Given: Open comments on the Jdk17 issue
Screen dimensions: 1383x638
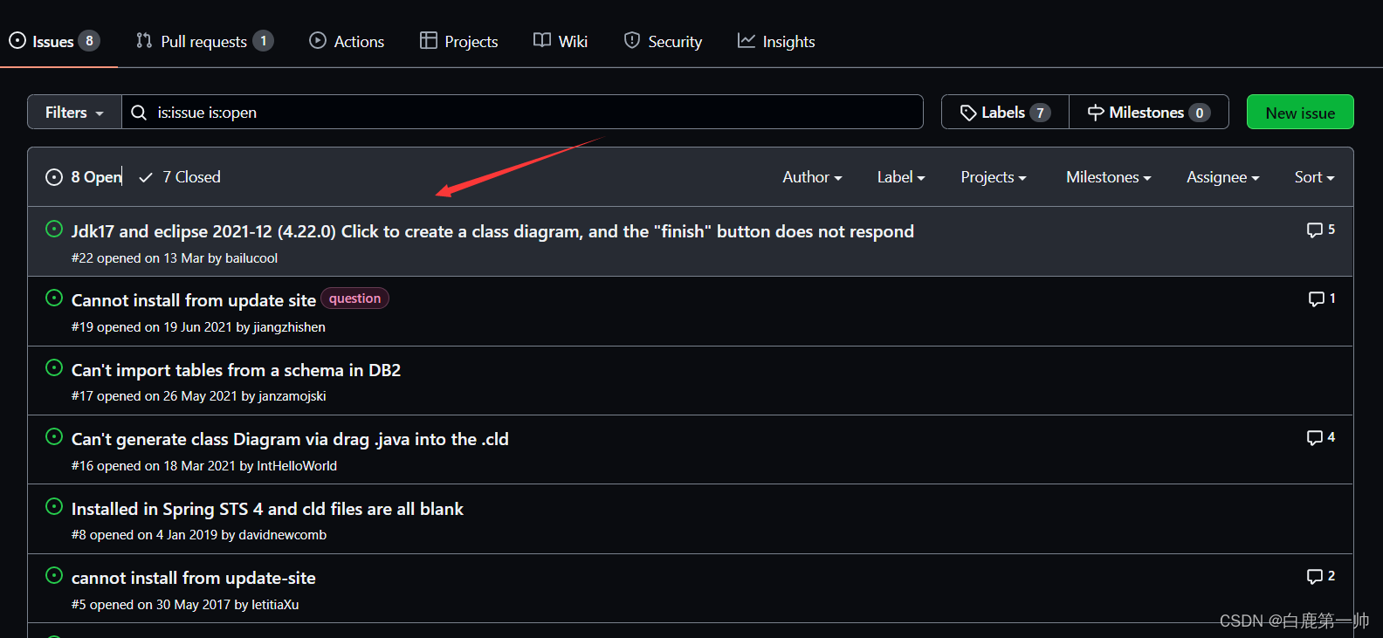Looking at the screenshot, I should [x=1321, y=230].
